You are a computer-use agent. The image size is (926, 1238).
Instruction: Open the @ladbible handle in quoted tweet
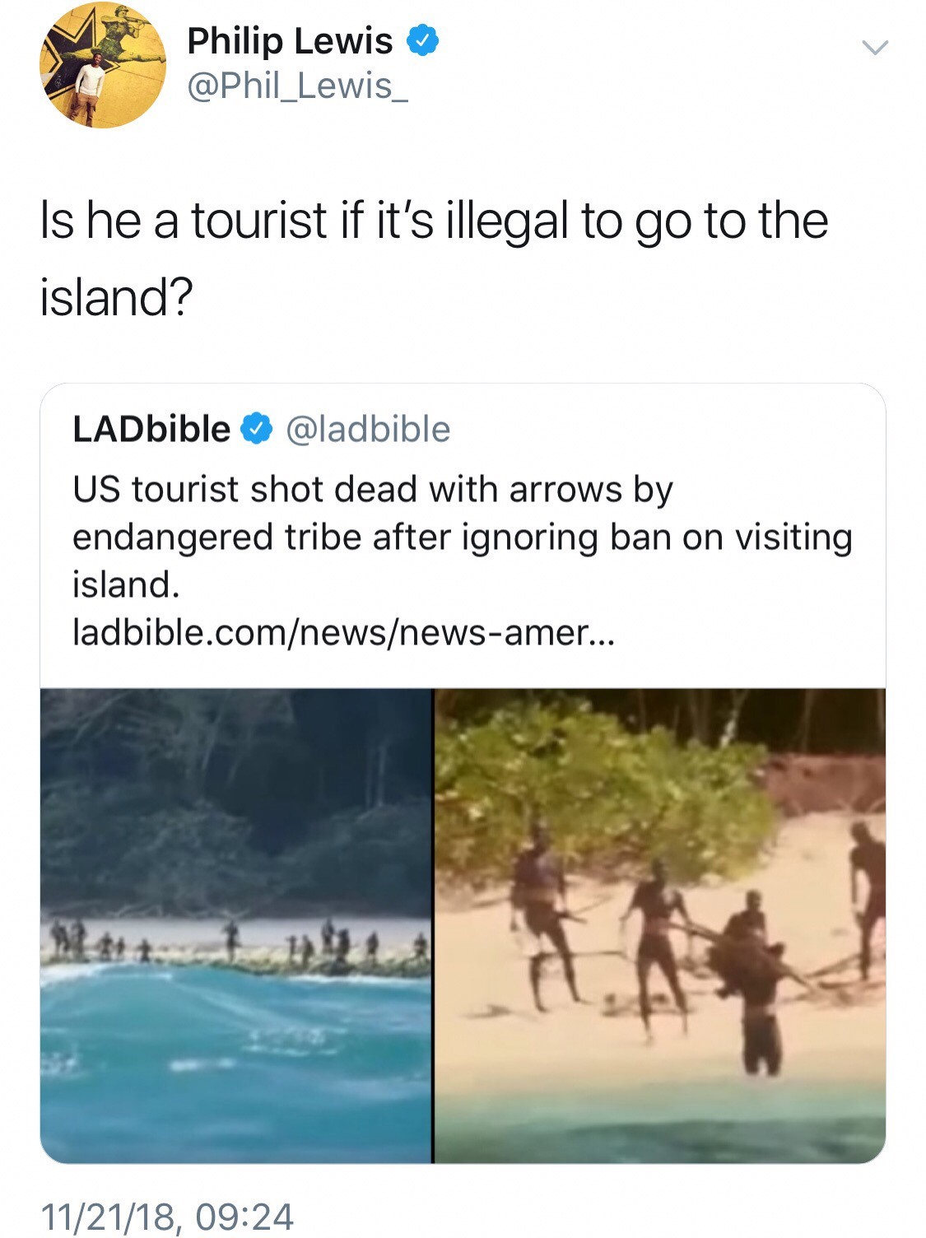coord(368,430)
